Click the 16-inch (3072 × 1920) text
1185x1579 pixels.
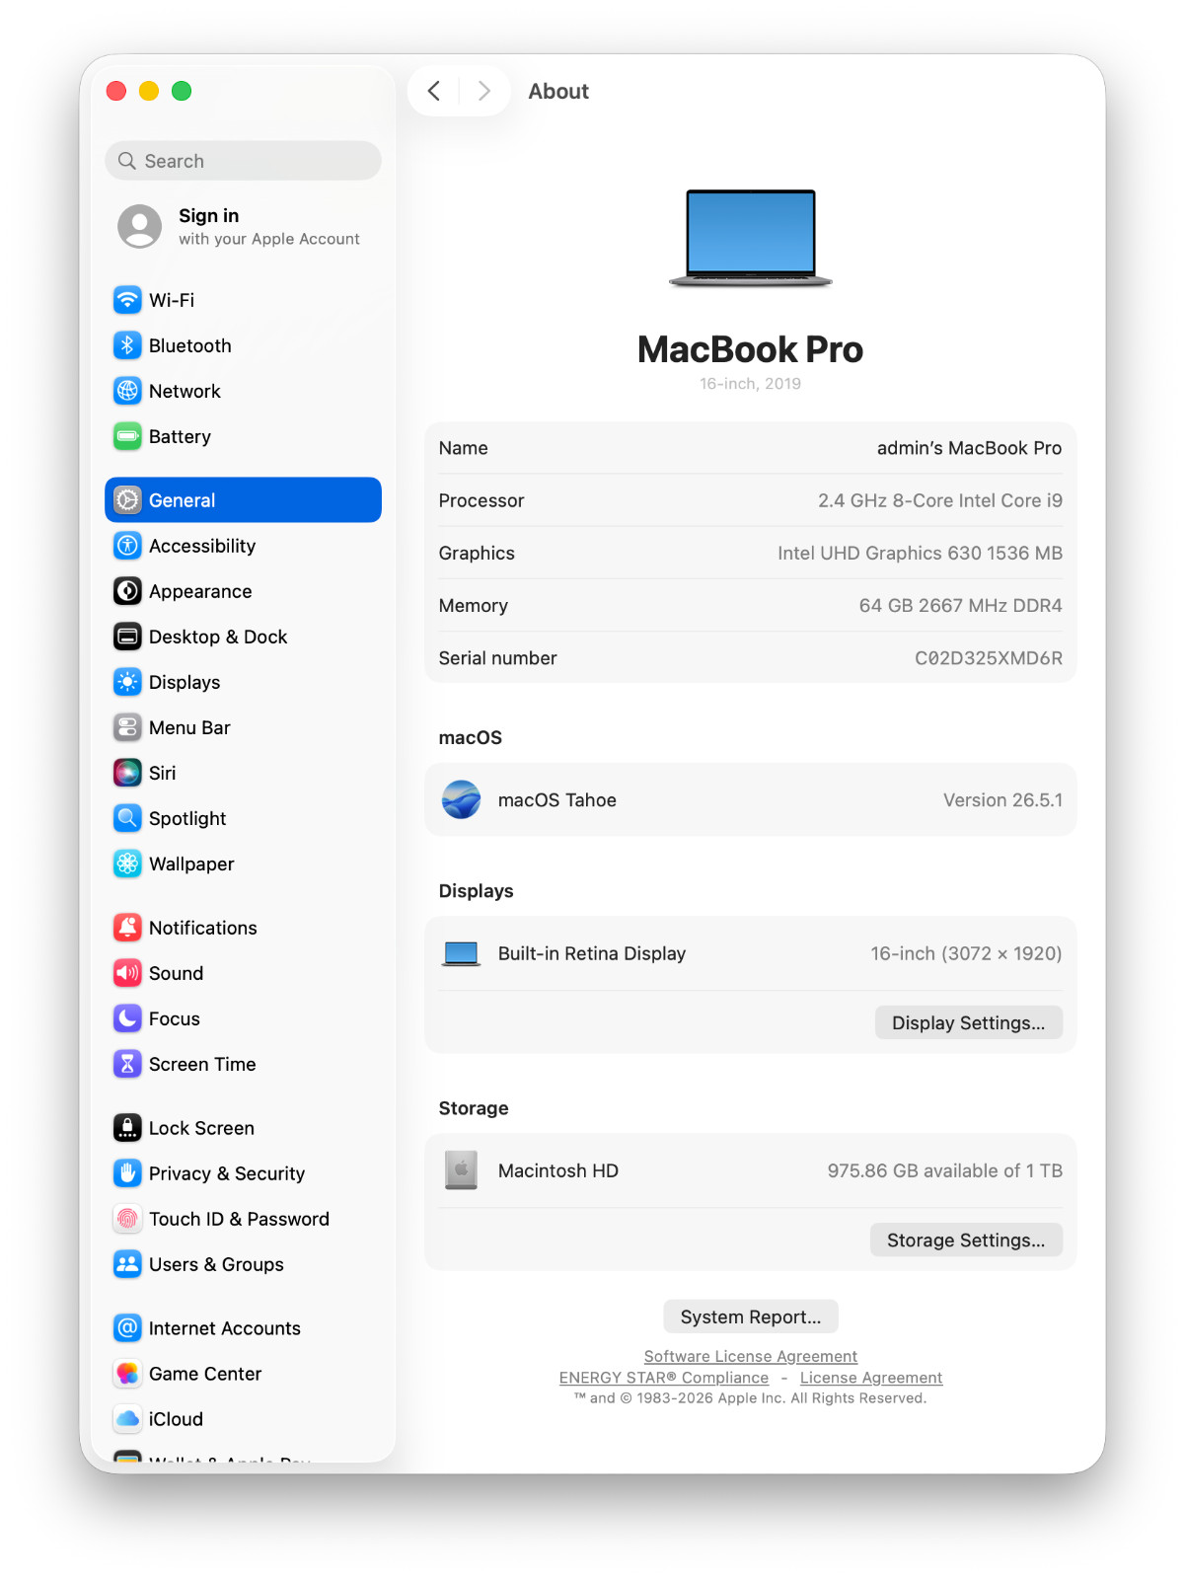point(966,953)
